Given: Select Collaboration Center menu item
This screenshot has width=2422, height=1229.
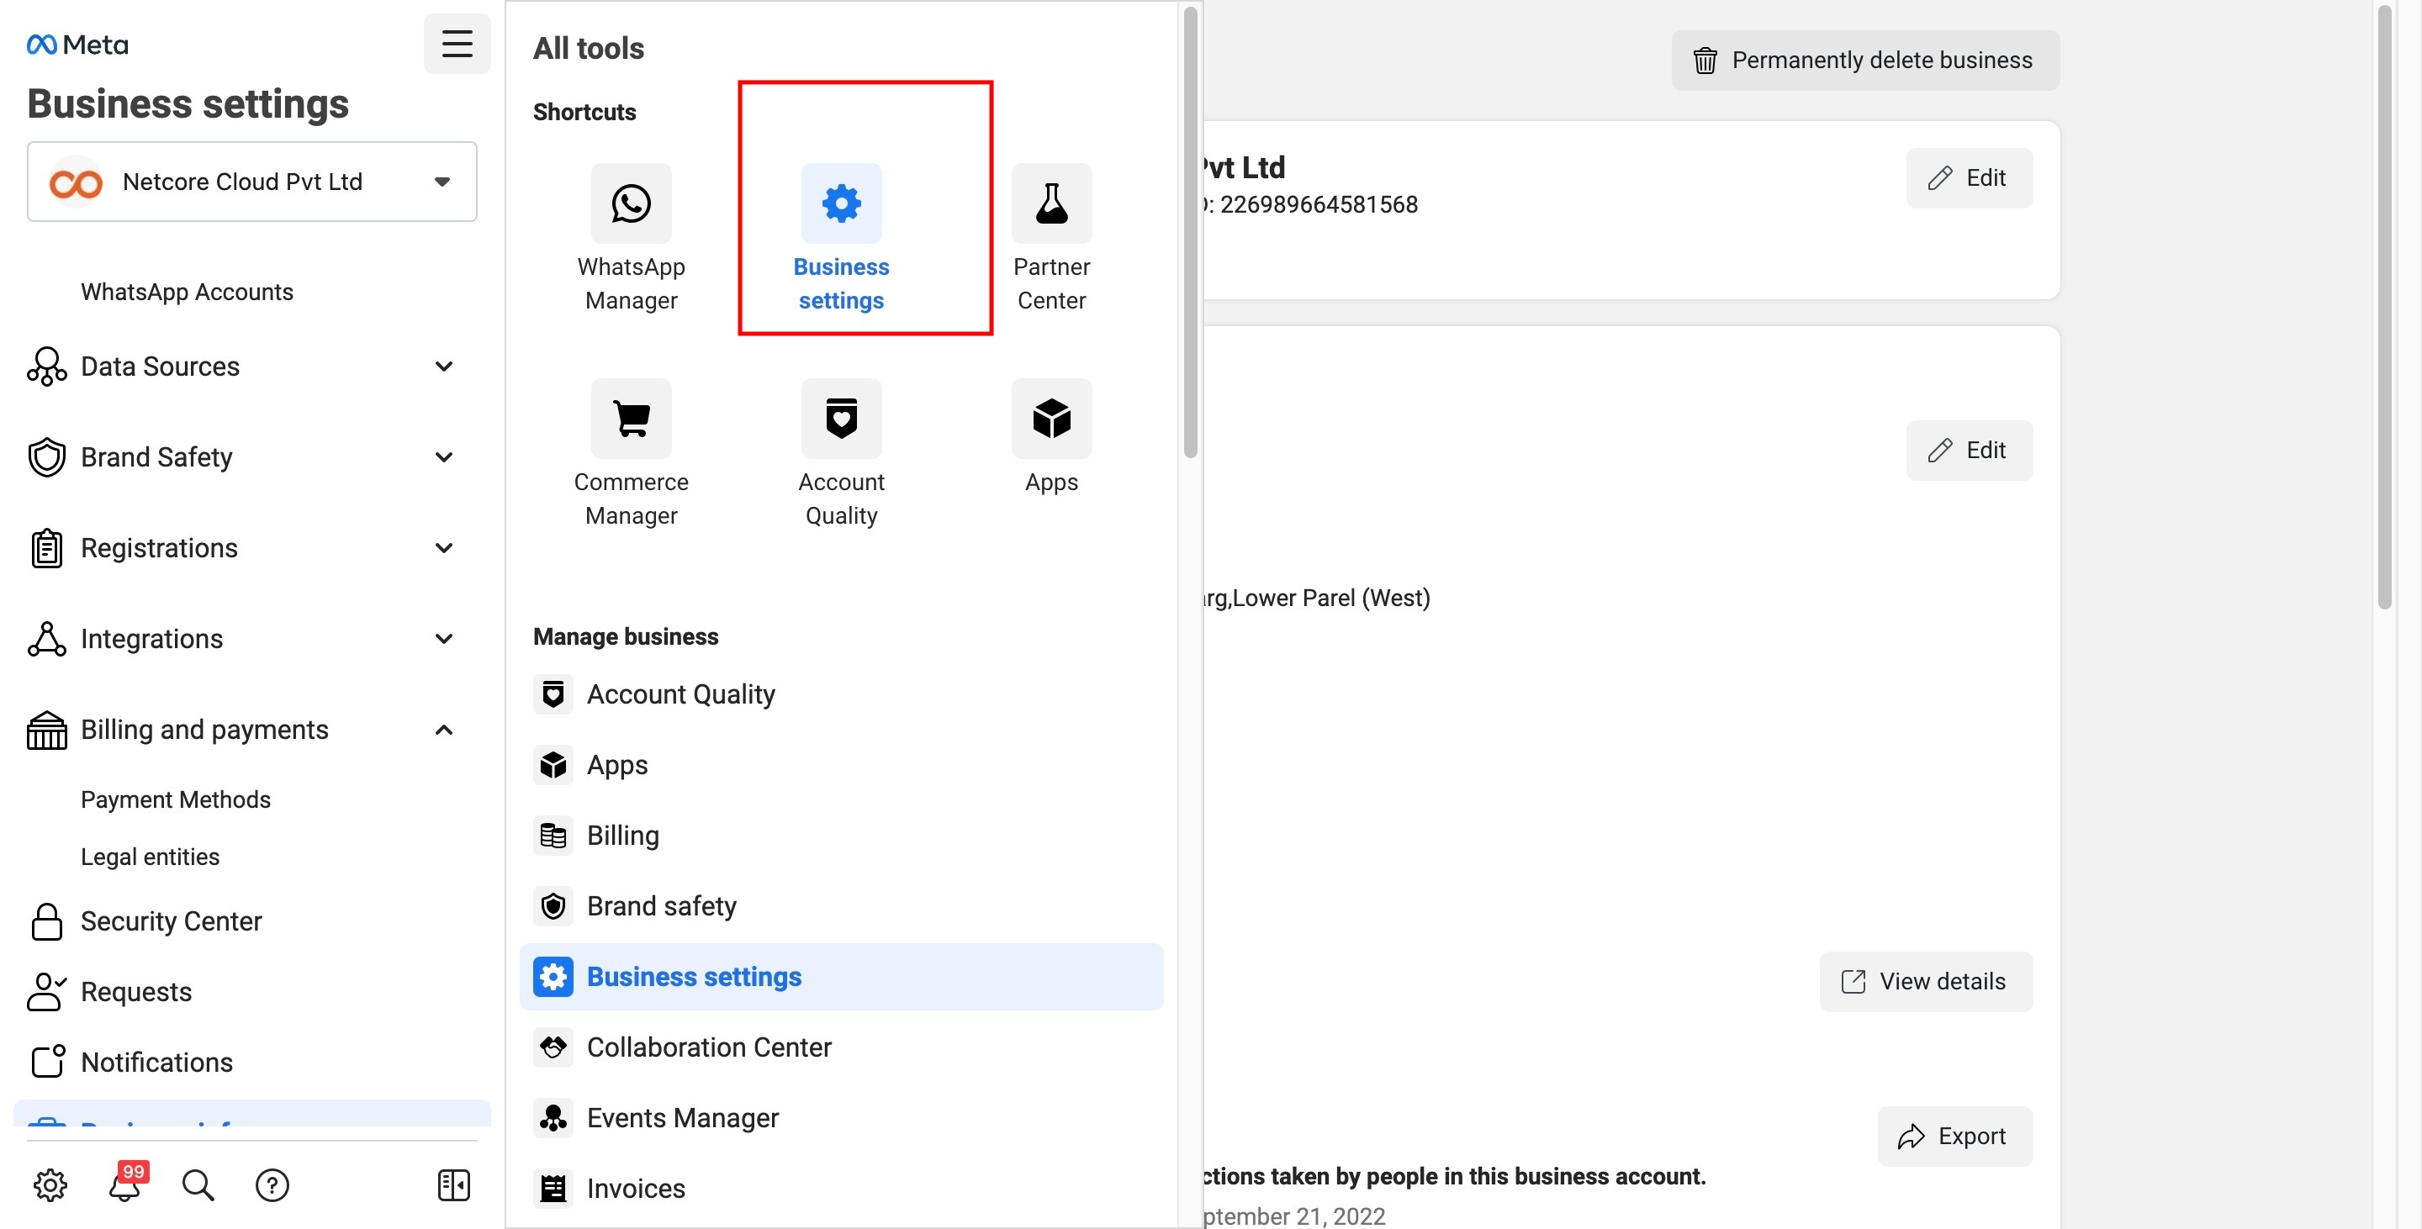Looking at the screenshot, I should 708,1047.
